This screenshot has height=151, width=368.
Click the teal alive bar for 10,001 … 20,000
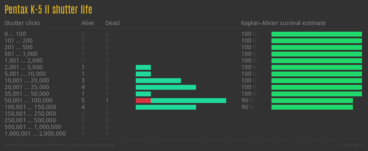pos(158,81)
